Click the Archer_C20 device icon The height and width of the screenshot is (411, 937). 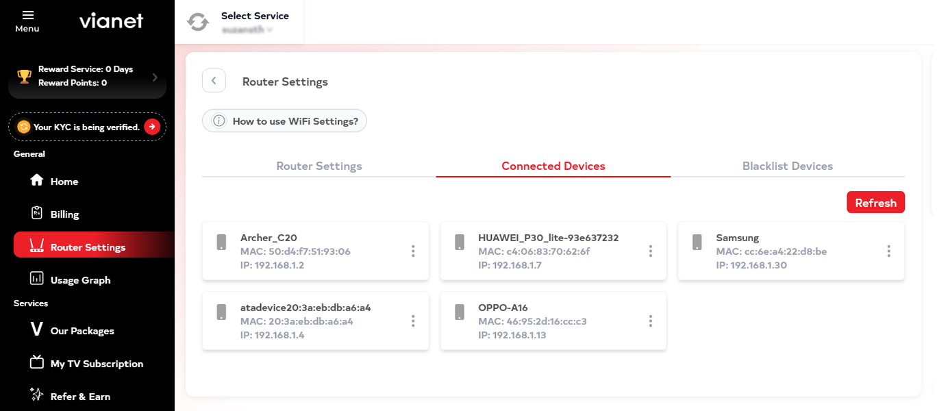(x=221, y=242)
